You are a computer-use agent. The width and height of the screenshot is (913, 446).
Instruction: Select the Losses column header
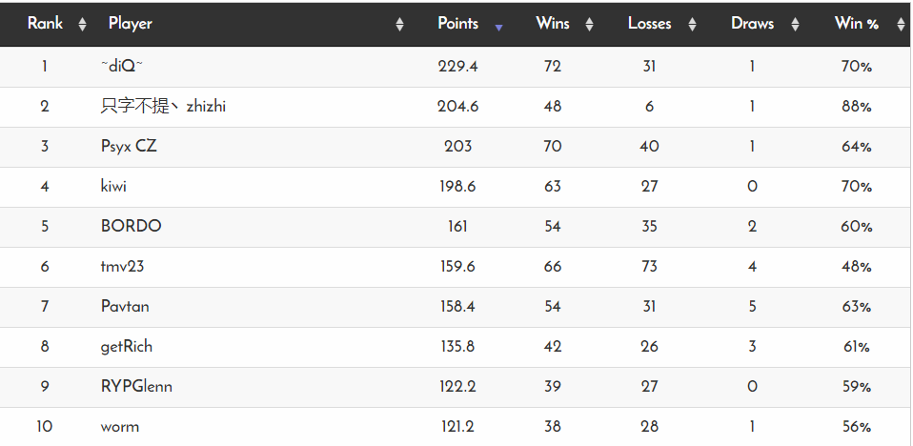649,24
